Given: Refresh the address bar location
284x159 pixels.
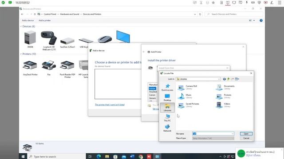Looking at the screenshot, I should [200, 14].
